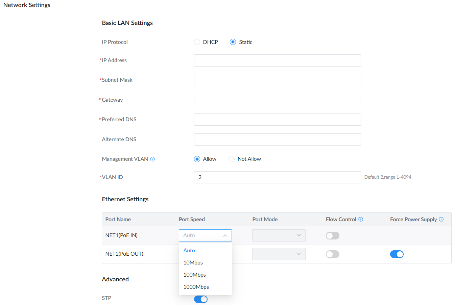
Task: Turn off the STP switch
Action: tap(201, 299)
